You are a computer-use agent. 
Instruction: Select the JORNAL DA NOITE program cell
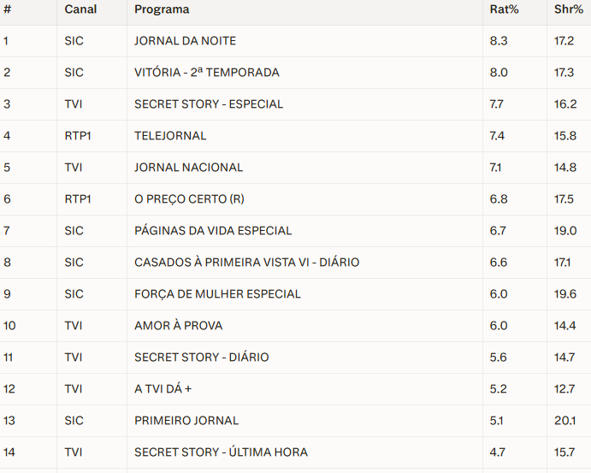point(185,41)
